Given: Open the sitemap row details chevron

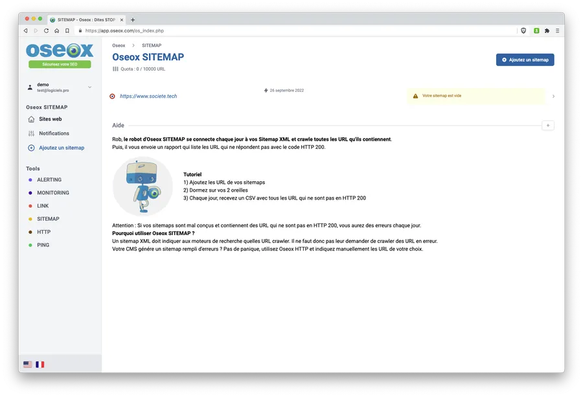Looking at the screenshot, I should point(553,96).
